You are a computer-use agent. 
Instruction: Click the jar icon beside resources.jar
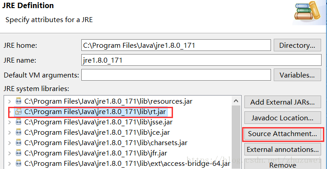(x=19, y=101)
